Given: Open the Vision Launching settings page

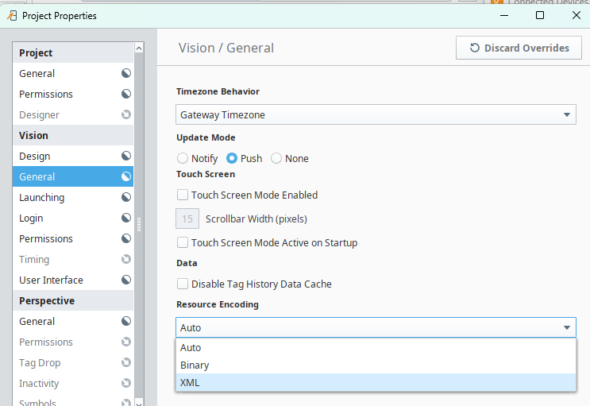Looking at the screenshot, I should pyautogui.click(x=42, y=197).
